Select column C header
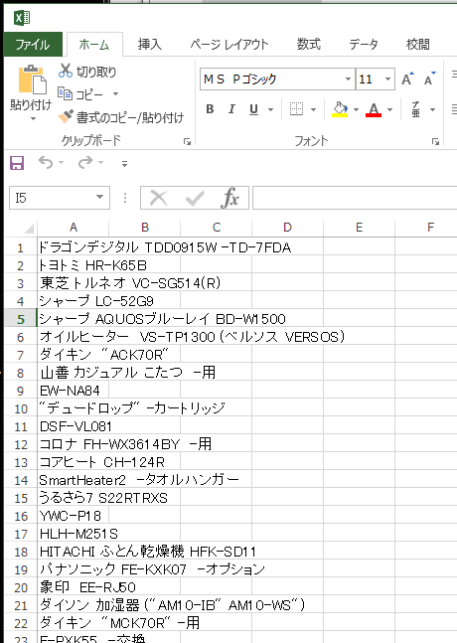 point(216,228)
